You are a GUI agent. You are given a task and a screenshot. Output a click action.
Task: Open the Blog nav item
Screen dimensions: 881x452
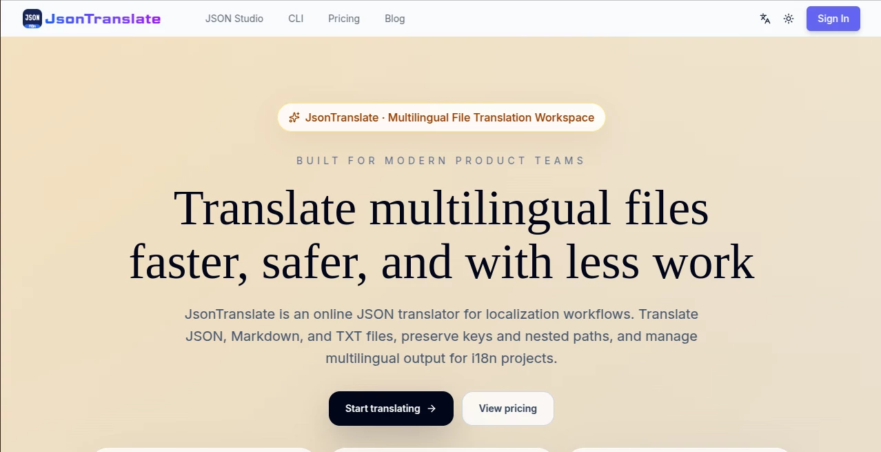[395, 19]
